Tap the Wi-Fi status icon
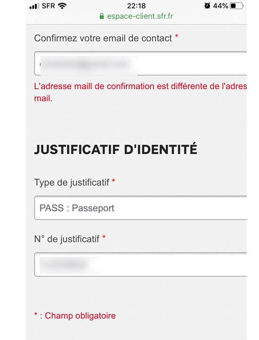The image size is (259, 340). pos(62,6)
